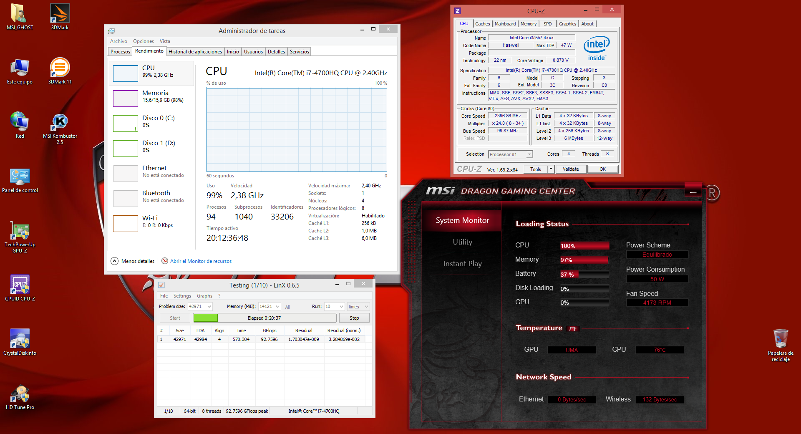The height and width of the screenshot is (434, 801).
Task: Click the Task Manager title bar icon
Action: coord(111,31)
